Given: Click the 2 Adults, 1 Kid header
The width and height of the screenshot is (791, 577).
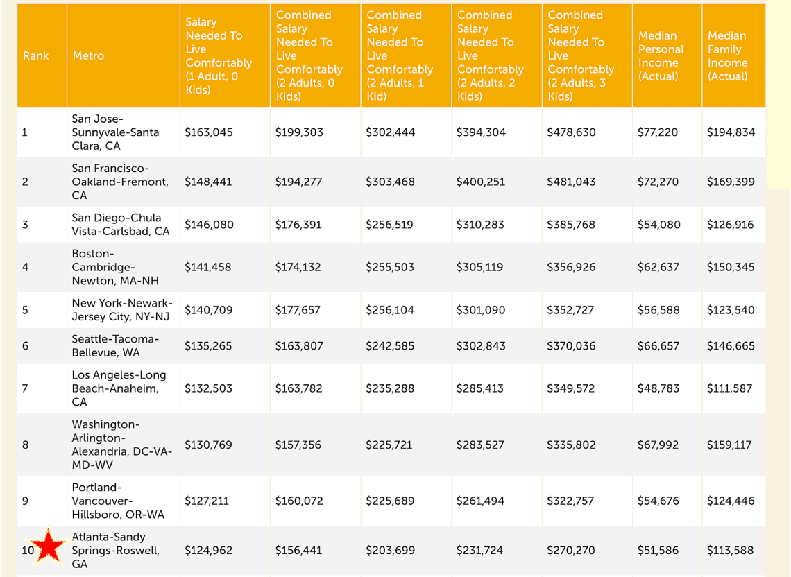Looking at the screenshot, I should [x=400, y=55].
